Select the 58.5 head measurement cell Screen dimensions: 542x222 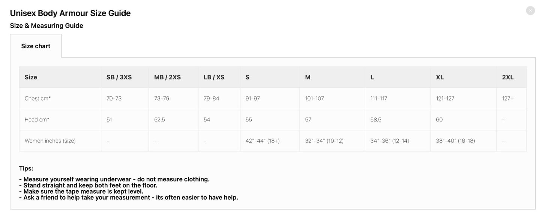pos(375,119)
